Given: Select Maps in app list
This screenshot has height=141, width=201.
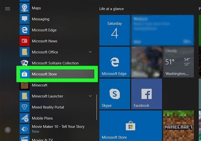Looking at the screenshot, I should pos(36,8).
